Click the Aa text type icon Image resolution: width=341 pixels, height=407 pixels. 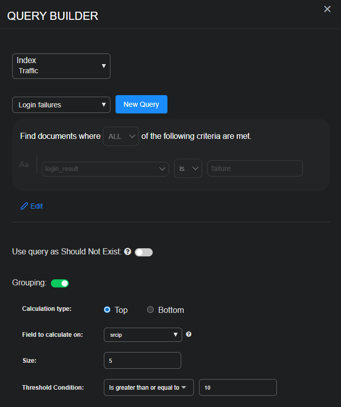pos(24,164)
